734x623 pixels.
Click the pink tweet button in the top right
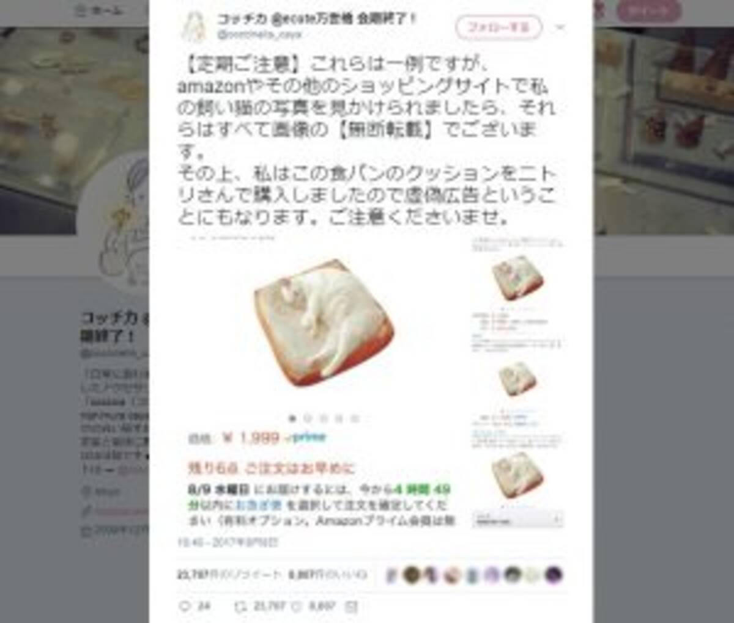pos(648,10)
